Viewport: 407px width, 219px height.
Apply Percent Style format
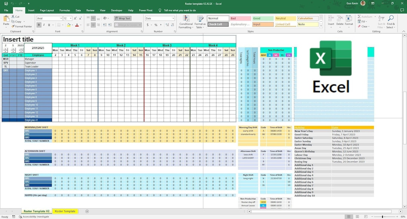(x=156, y=25)
